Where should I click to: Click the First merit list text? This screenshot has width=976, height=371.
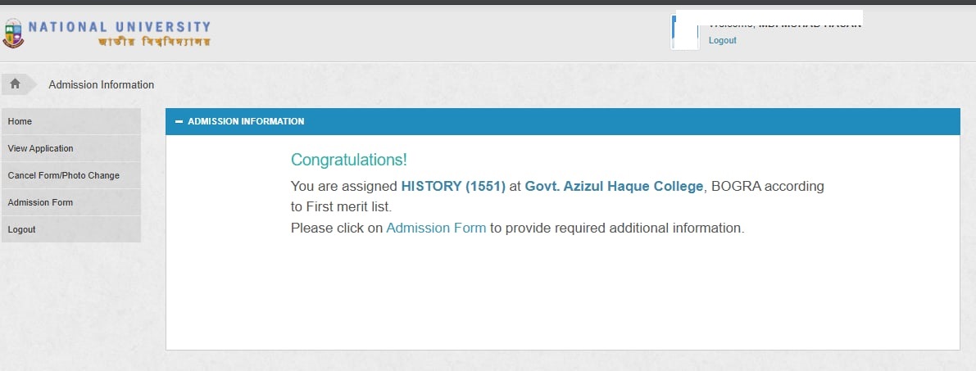pos(348,206)
